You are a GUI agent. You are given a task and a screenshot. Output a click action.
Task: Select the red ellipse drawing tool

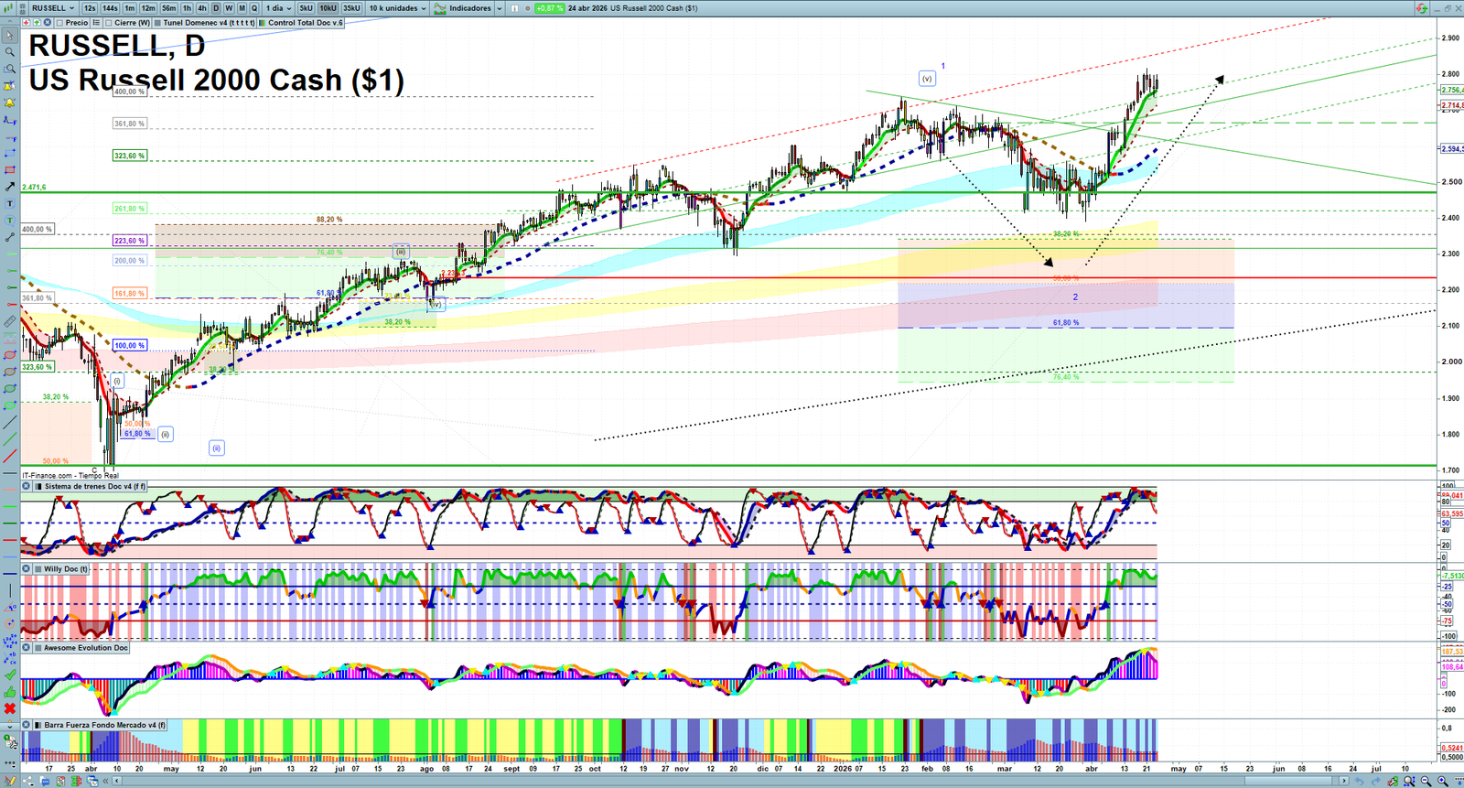click(10, 355)
